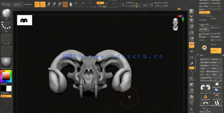Toggle Transp transparency at shelf bottom

coord(191,109)
